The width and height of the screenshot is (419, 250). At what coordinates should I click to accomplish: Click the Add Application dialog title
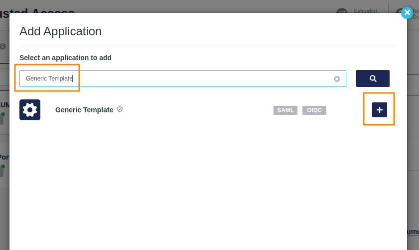60,31
